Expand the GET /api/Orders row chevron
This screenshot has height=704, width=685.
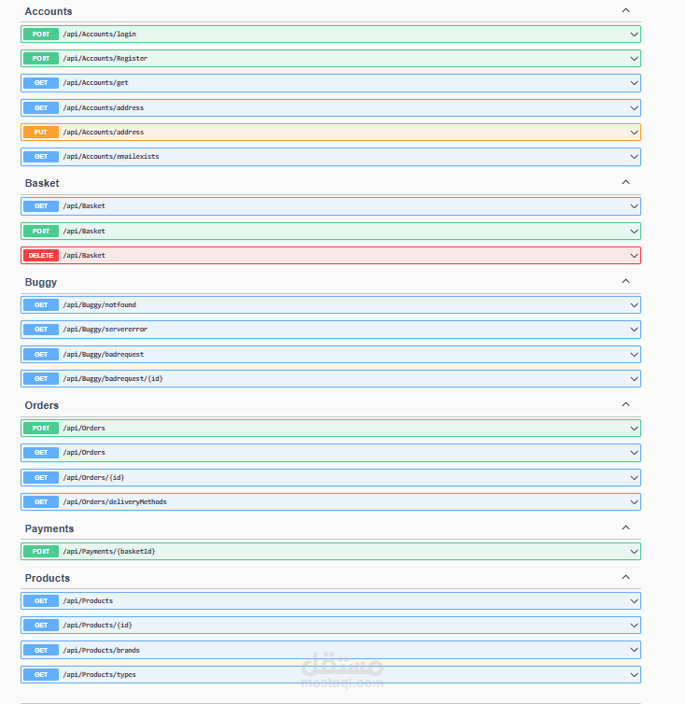(634, 453)
